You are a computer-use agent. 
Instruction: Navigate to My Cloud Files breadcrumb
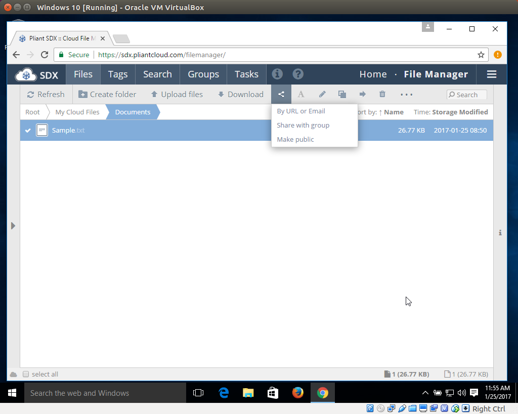pos(77,112)
